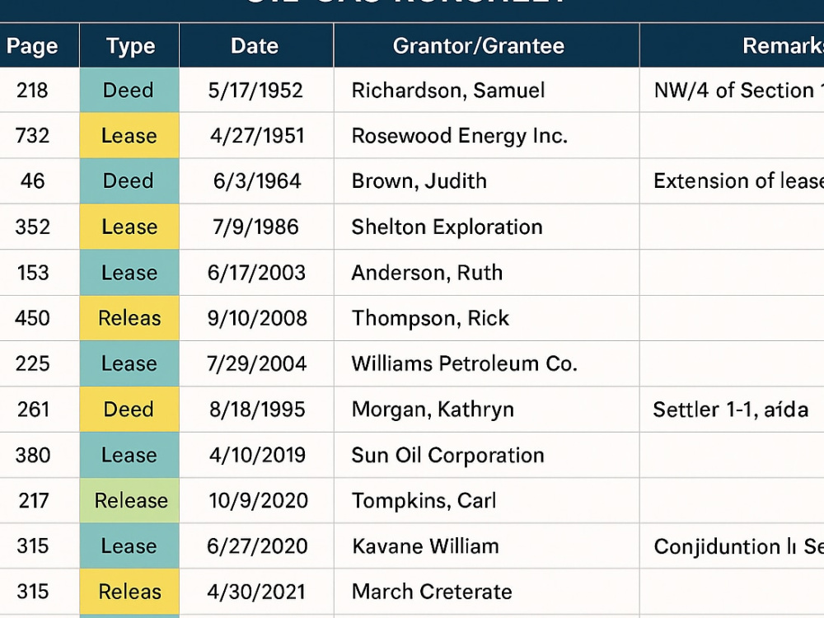Click the yellow Deed cell for page 261

click(129, 410)
